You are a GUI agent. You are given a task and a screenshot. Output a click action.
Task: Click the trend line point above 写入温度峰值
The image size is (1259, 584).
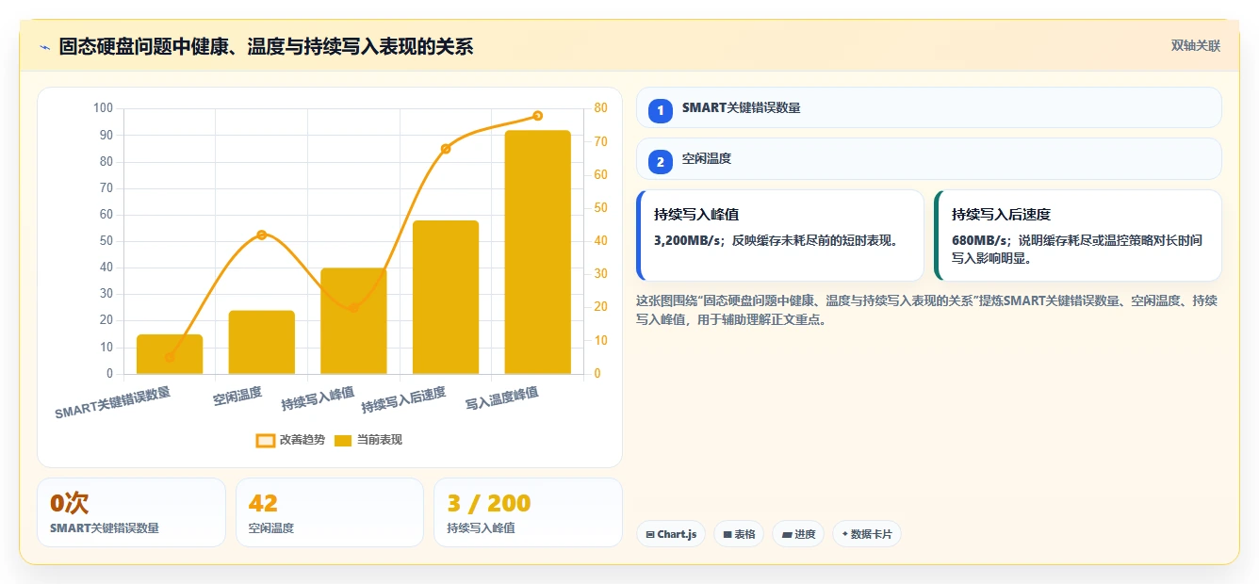pos(538,116)
